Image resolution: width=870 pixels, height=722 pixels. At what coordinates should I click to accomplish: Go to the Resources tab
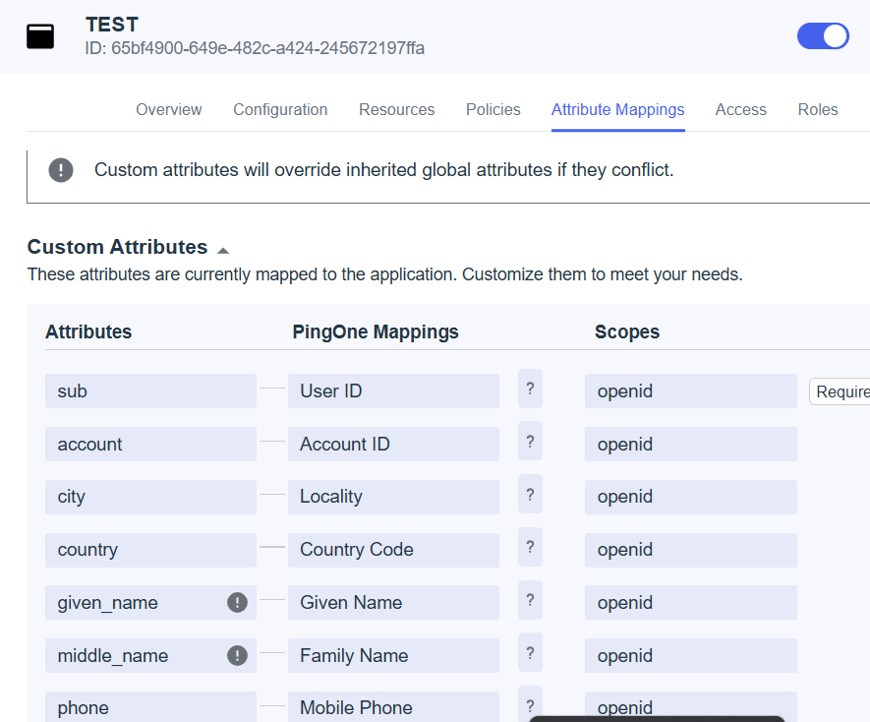tap(396, 110)
